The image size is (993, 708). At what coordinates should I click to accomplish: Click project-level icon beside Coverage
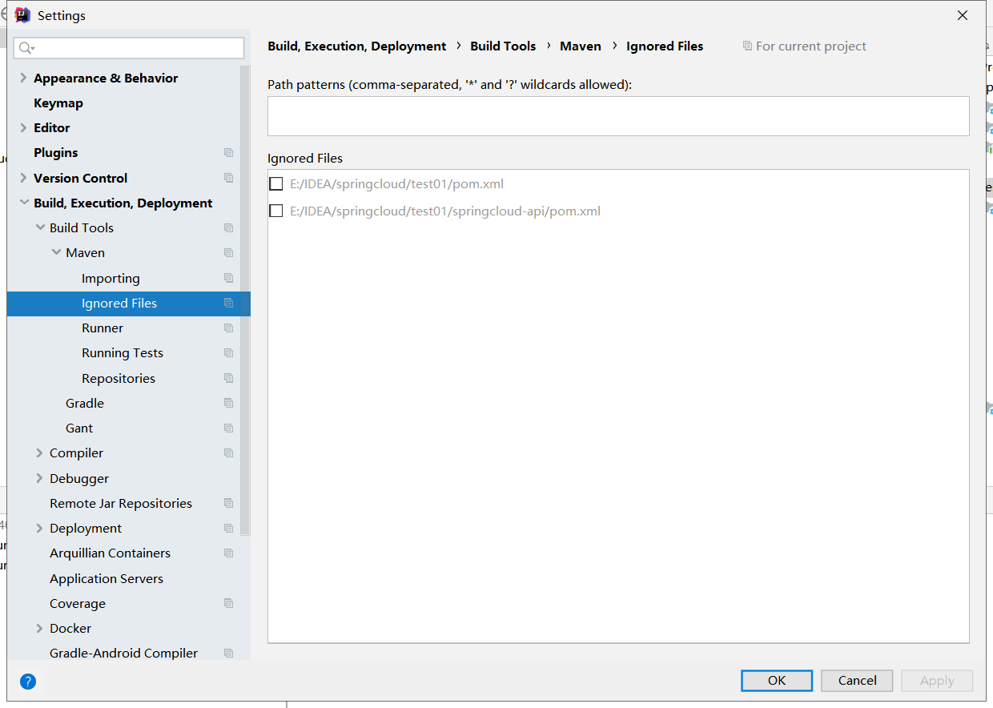[229, 604]
